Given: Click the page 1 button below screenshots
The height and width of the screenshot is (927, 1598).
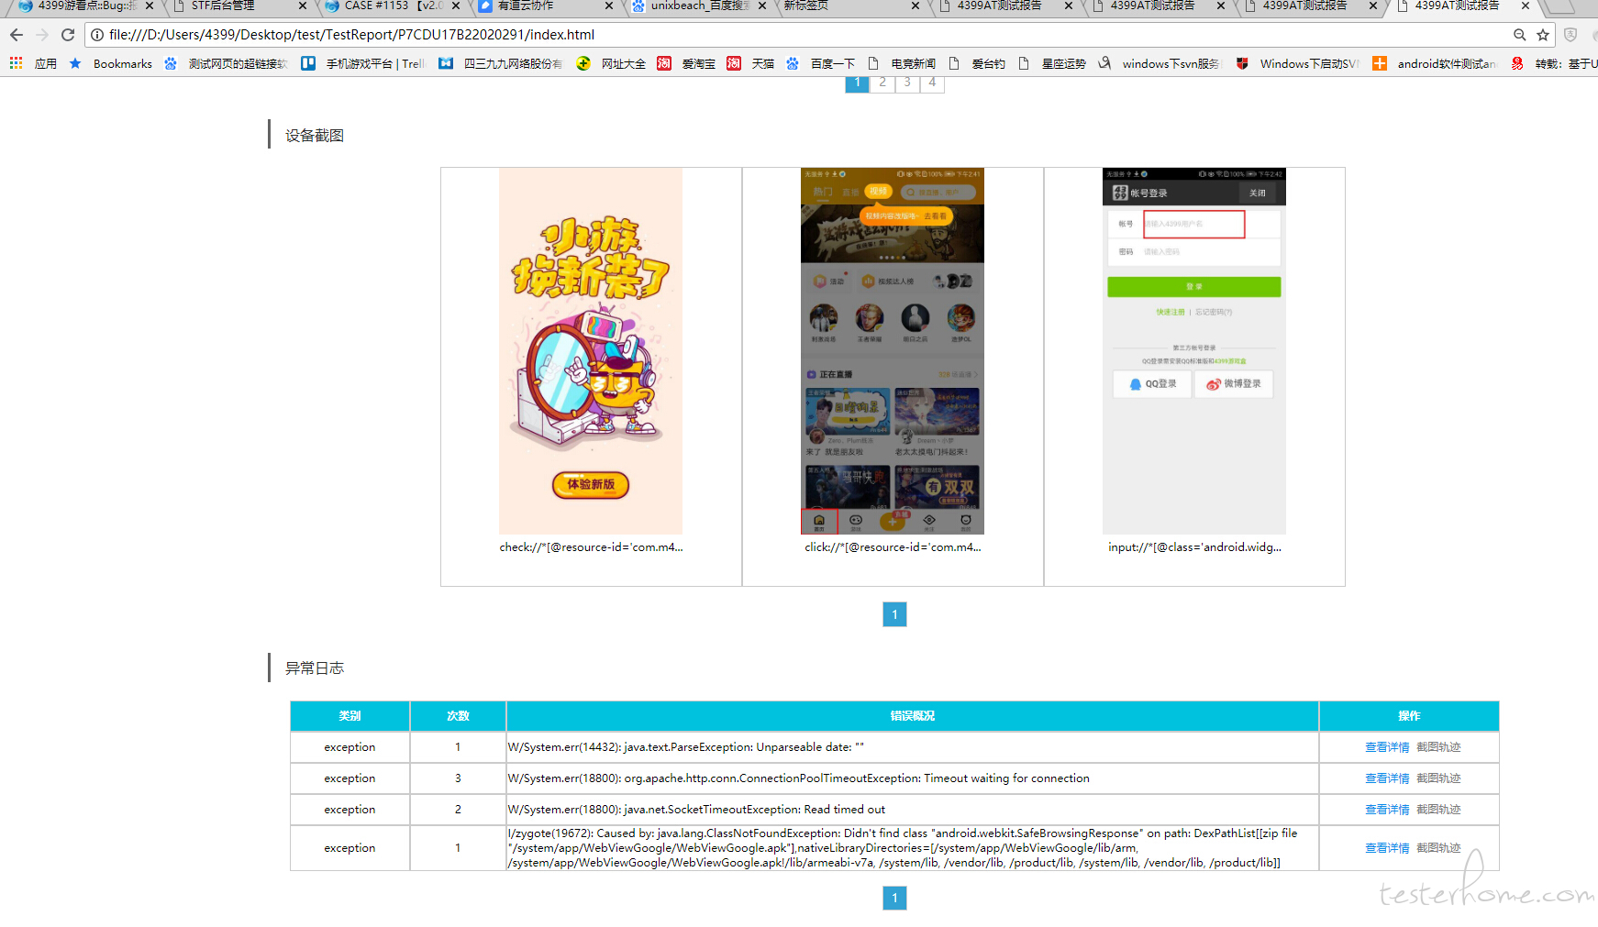Looking at the screenshot, I should pyautogui.click(x=894, y=614).
